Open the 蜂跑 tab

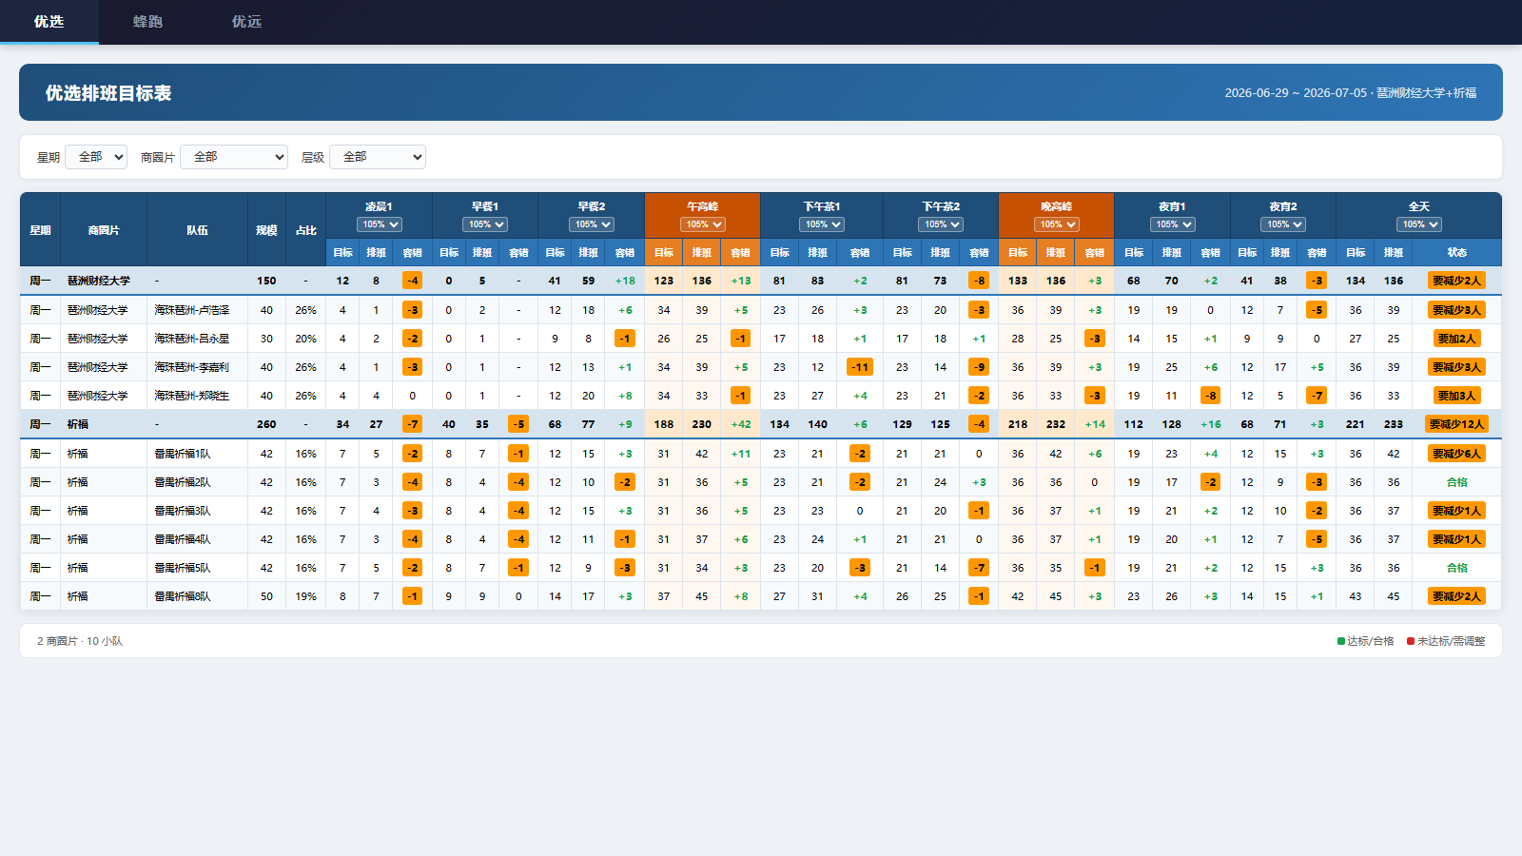tap(147, 22)
